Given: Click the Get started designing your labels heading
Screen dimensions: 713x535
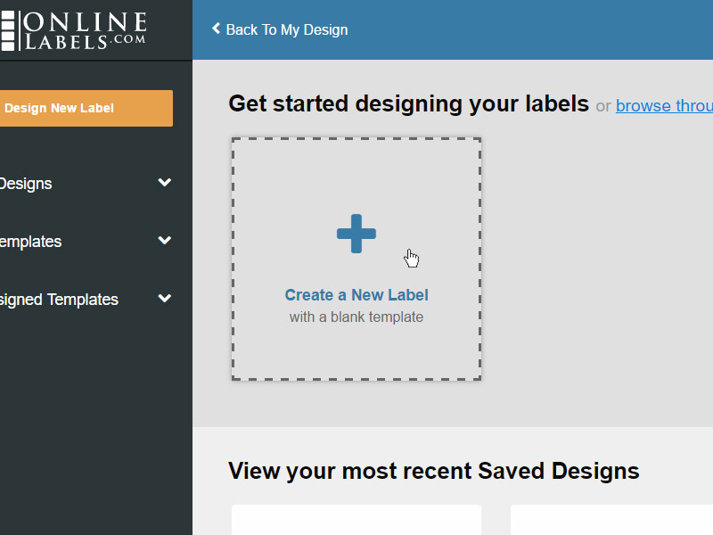Looking at the screenshot, I should (x=408, y=103).
